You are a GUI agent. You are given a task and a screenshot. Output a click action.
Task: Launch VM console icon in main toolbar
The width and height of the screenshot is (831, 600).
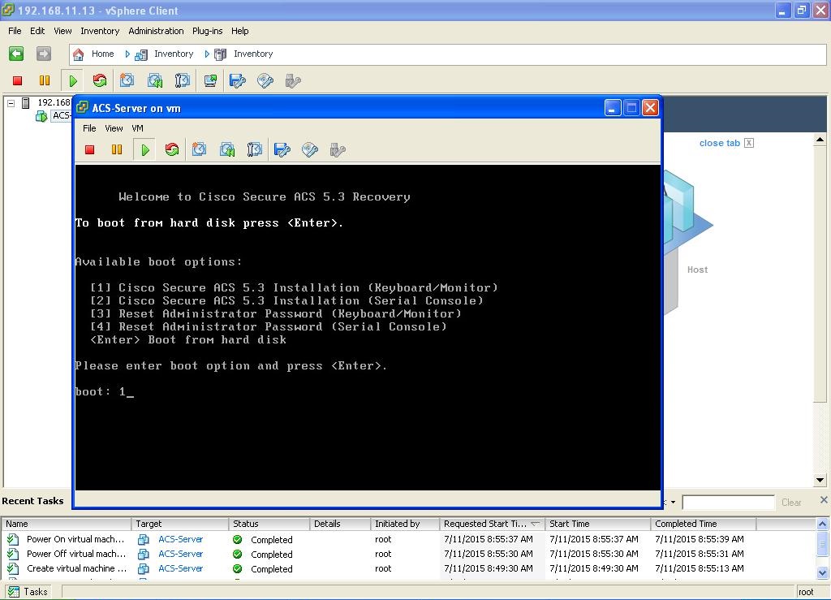pyautogui.click(x=210, y=80)
